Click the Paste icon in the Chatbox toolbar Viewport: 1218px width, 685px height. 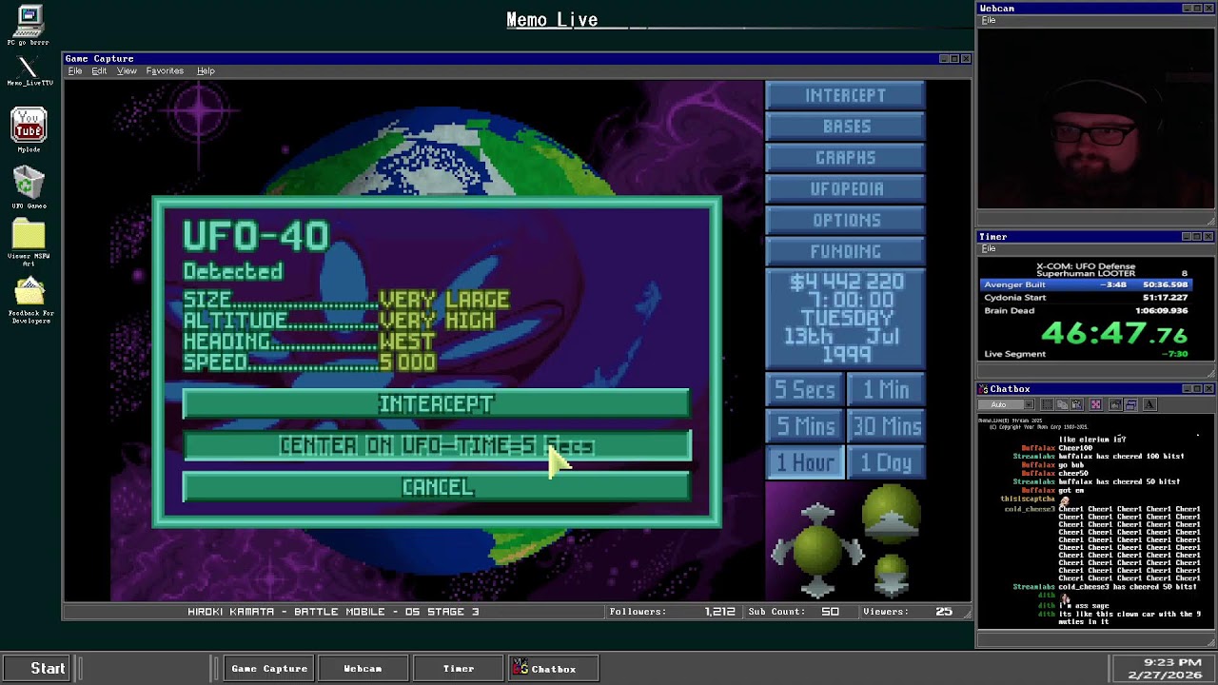coord(1078,404)
